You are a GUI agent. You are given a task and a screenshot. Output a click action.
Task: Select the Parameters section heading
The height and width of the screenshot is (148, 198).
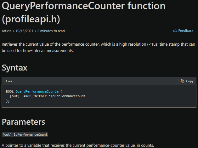click(x=23, y=122)
